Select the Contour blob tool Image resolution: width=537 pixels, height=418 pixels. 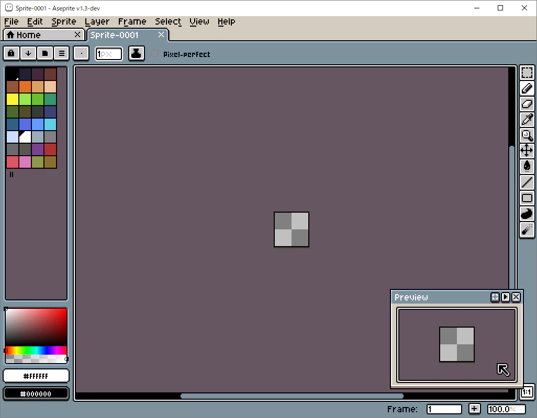(x=527, y=214)
